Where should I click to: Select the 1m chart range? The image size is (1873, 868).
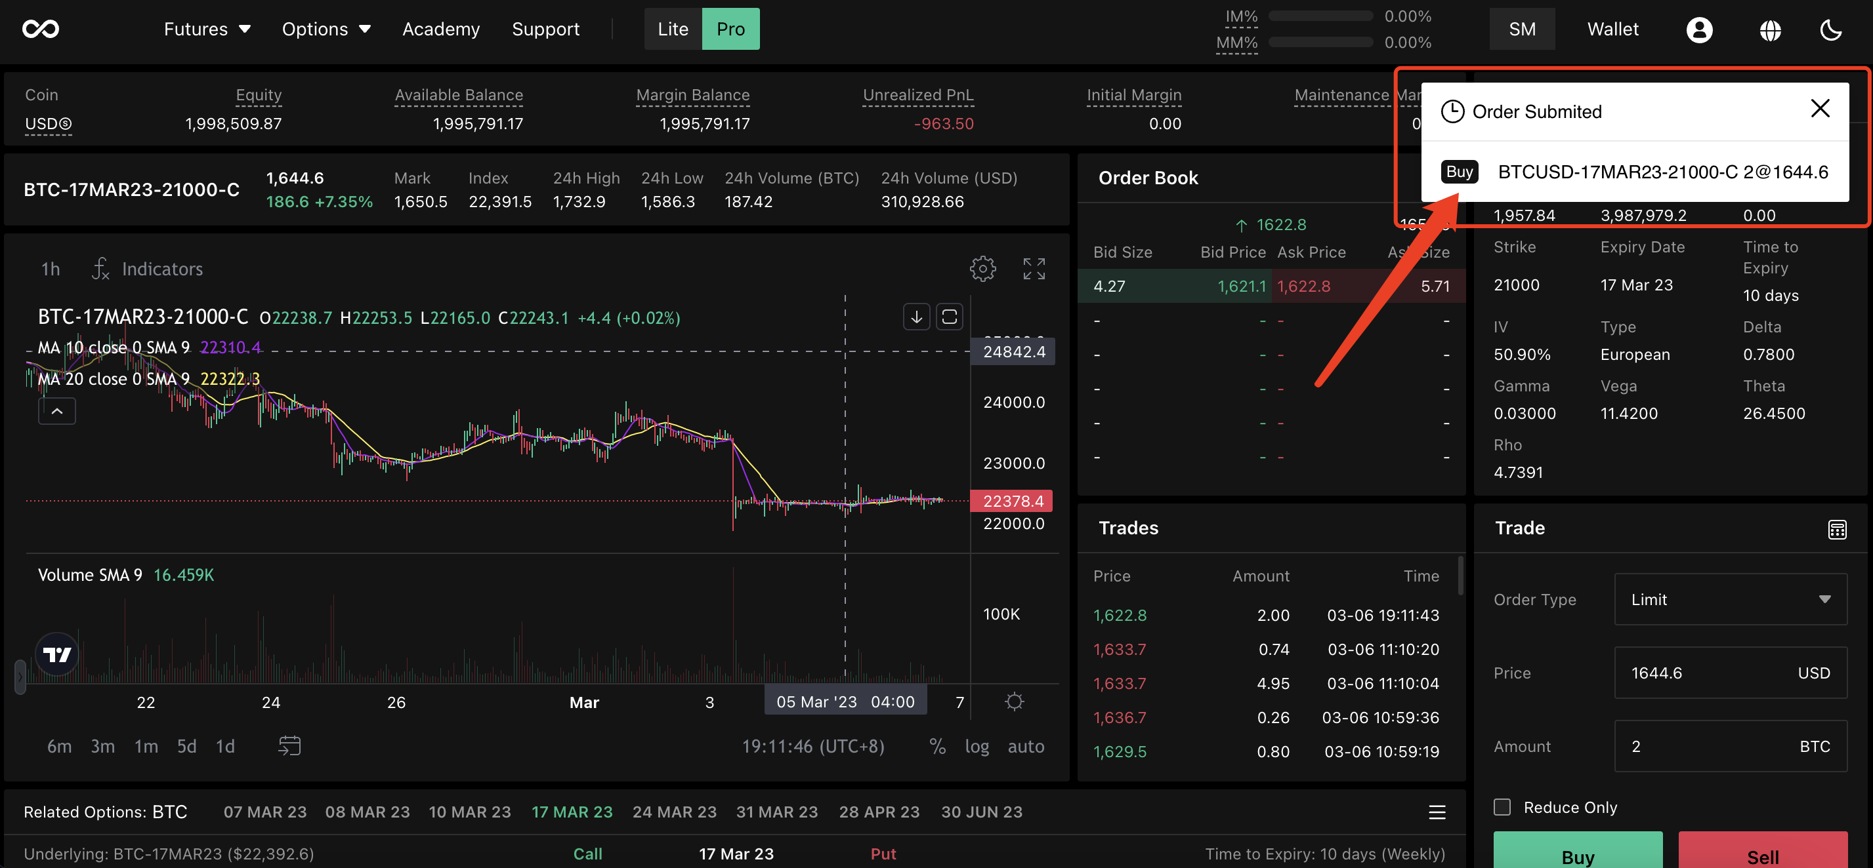[146, 746]
